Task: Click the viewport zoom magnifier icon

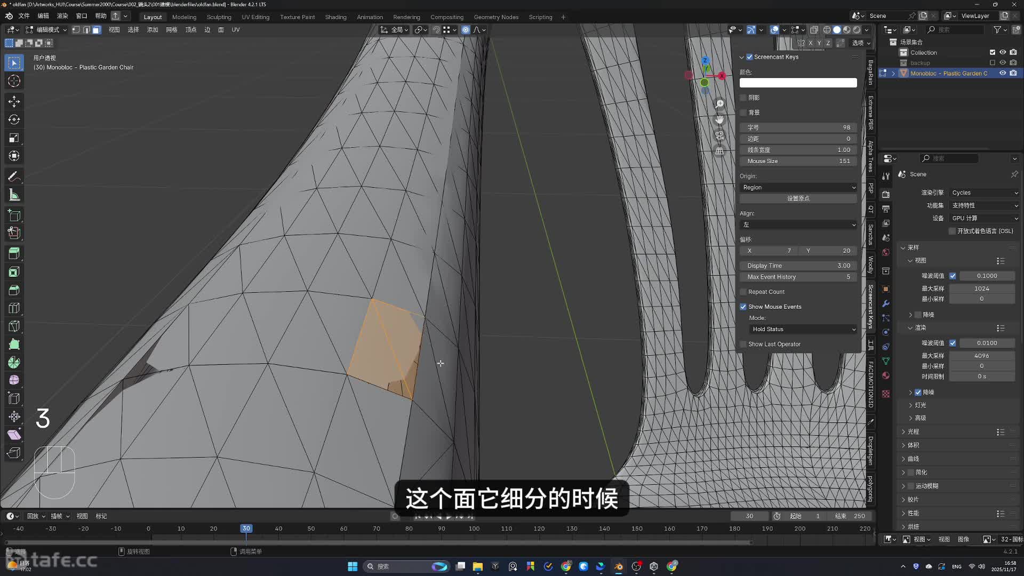Action: [x=719, y=104]
